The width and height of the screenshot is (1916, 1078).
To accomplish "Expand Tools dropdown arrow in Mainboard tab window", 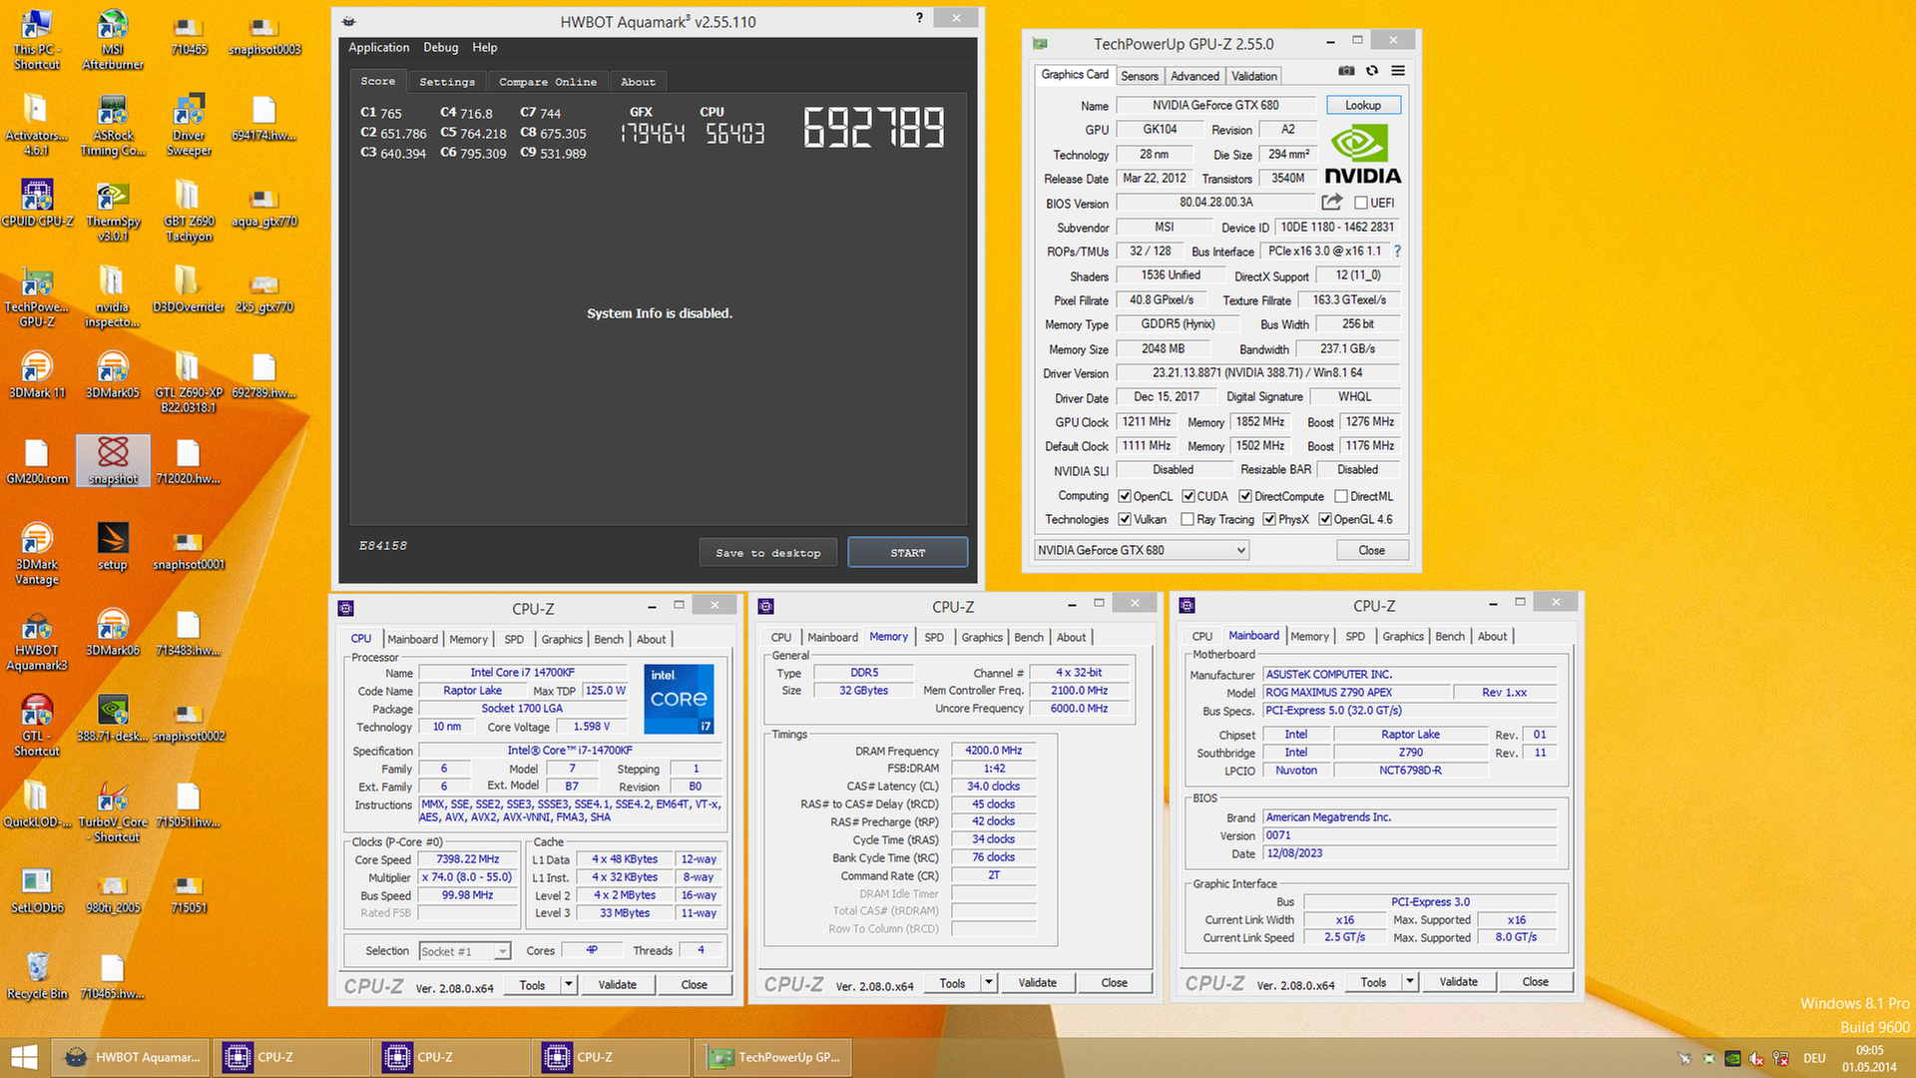I will pos(1409,981).
